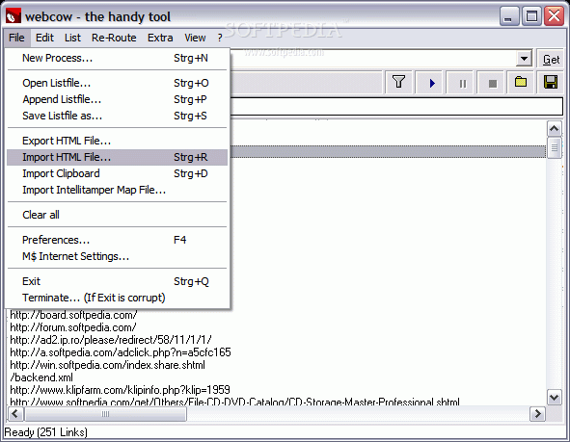Viewport: 570px width, 442px height.
Task: Select the /backend.xml list row
Action: 41,377
